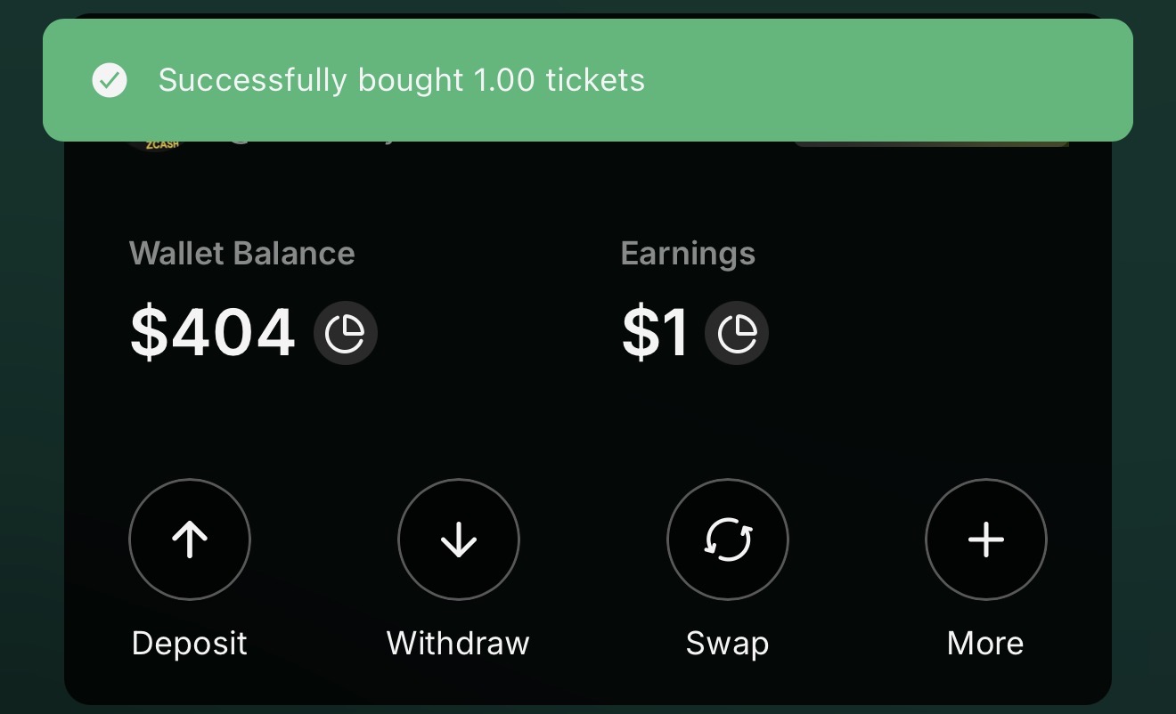This screenshot has height=714, width=1176.
Task: Click the "Successfully bought 1.00 tickets" message
Action: [x=402, y=80]
